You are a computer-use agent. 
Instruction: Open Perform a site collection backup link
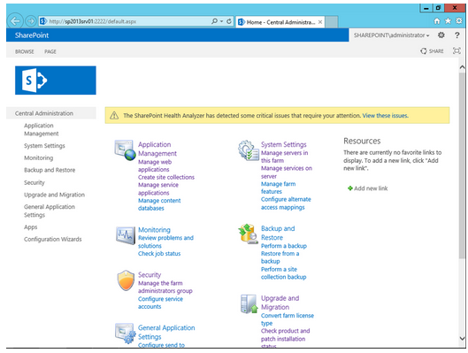click(284, 273)
